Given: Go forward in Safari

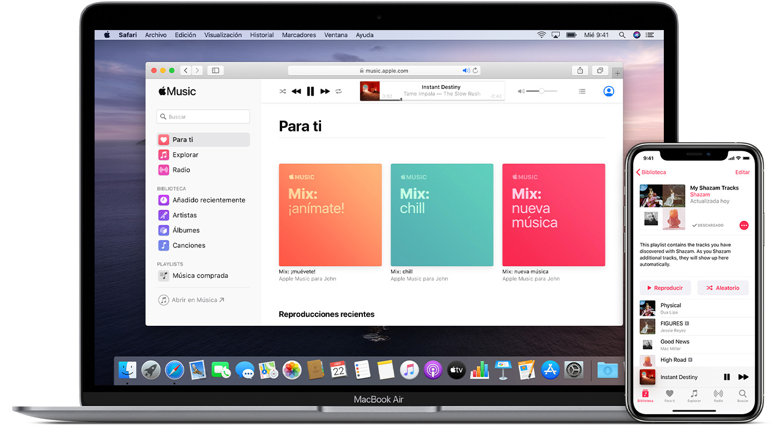Looking at the screenshot, I should coord(198,71).
